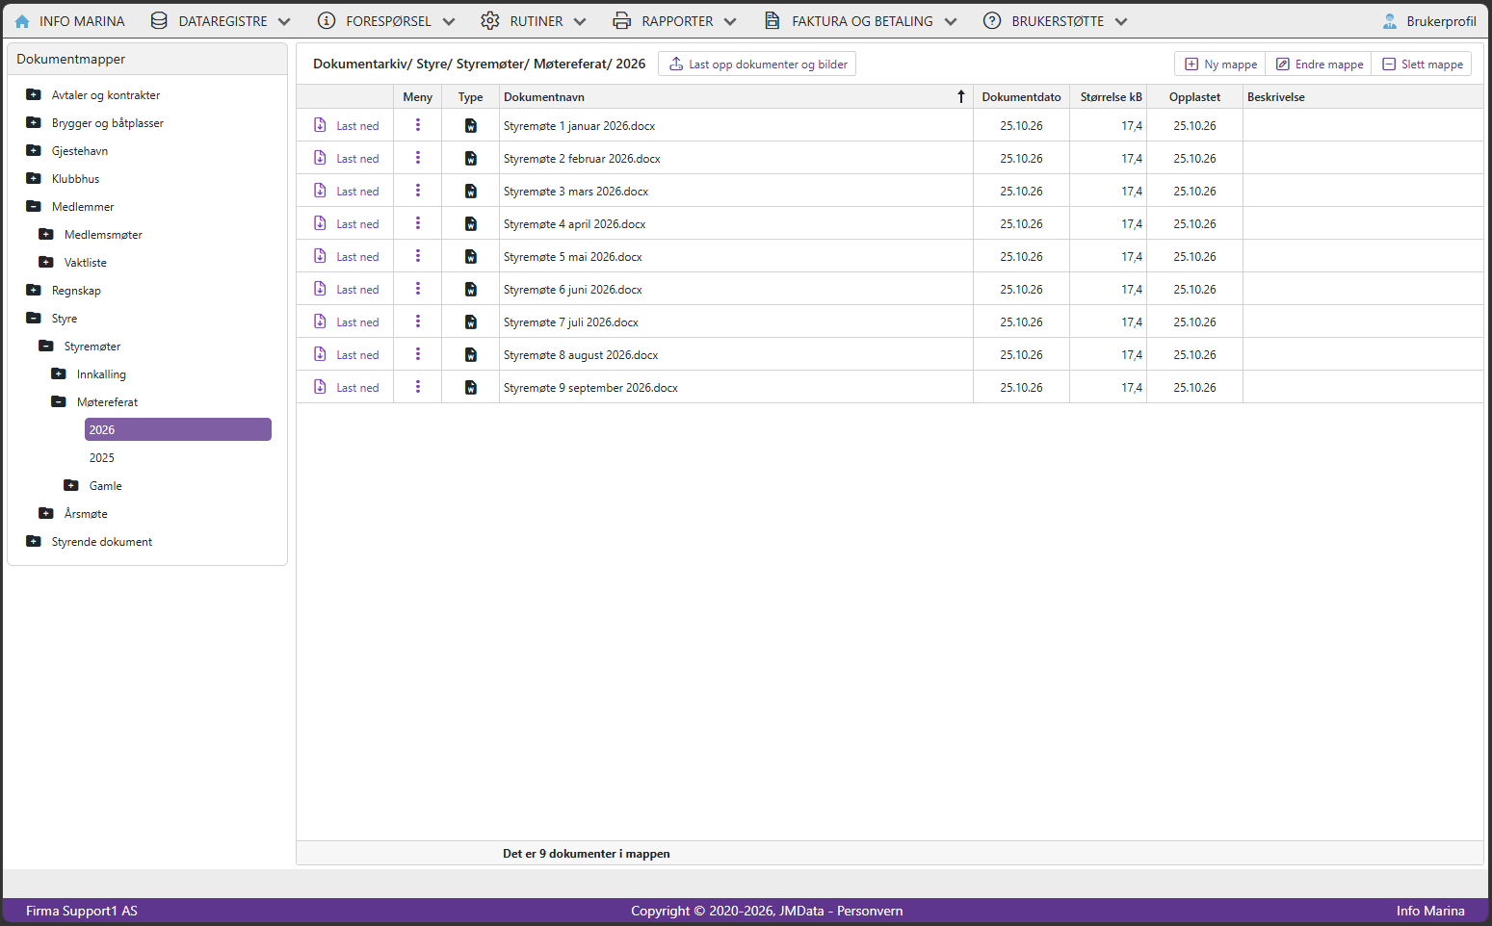1492x926 pixels.
Task: Collapse the Styremøter folder icon
Action: (46, 347)
